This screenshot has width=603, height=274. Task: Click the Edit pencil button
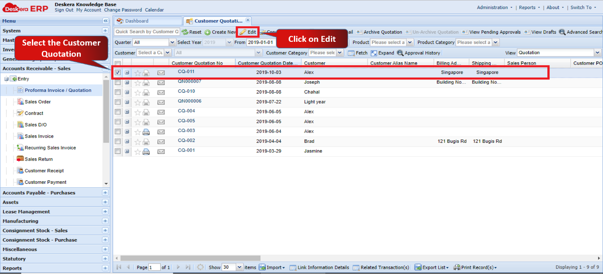[248, 32]
